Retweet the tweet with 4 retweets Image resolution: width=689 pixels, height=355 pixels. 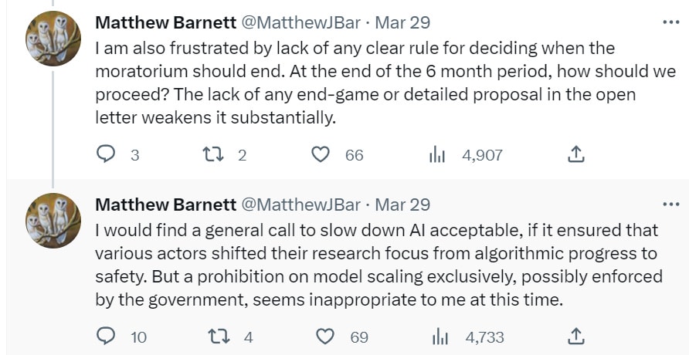tap(219, 336)
